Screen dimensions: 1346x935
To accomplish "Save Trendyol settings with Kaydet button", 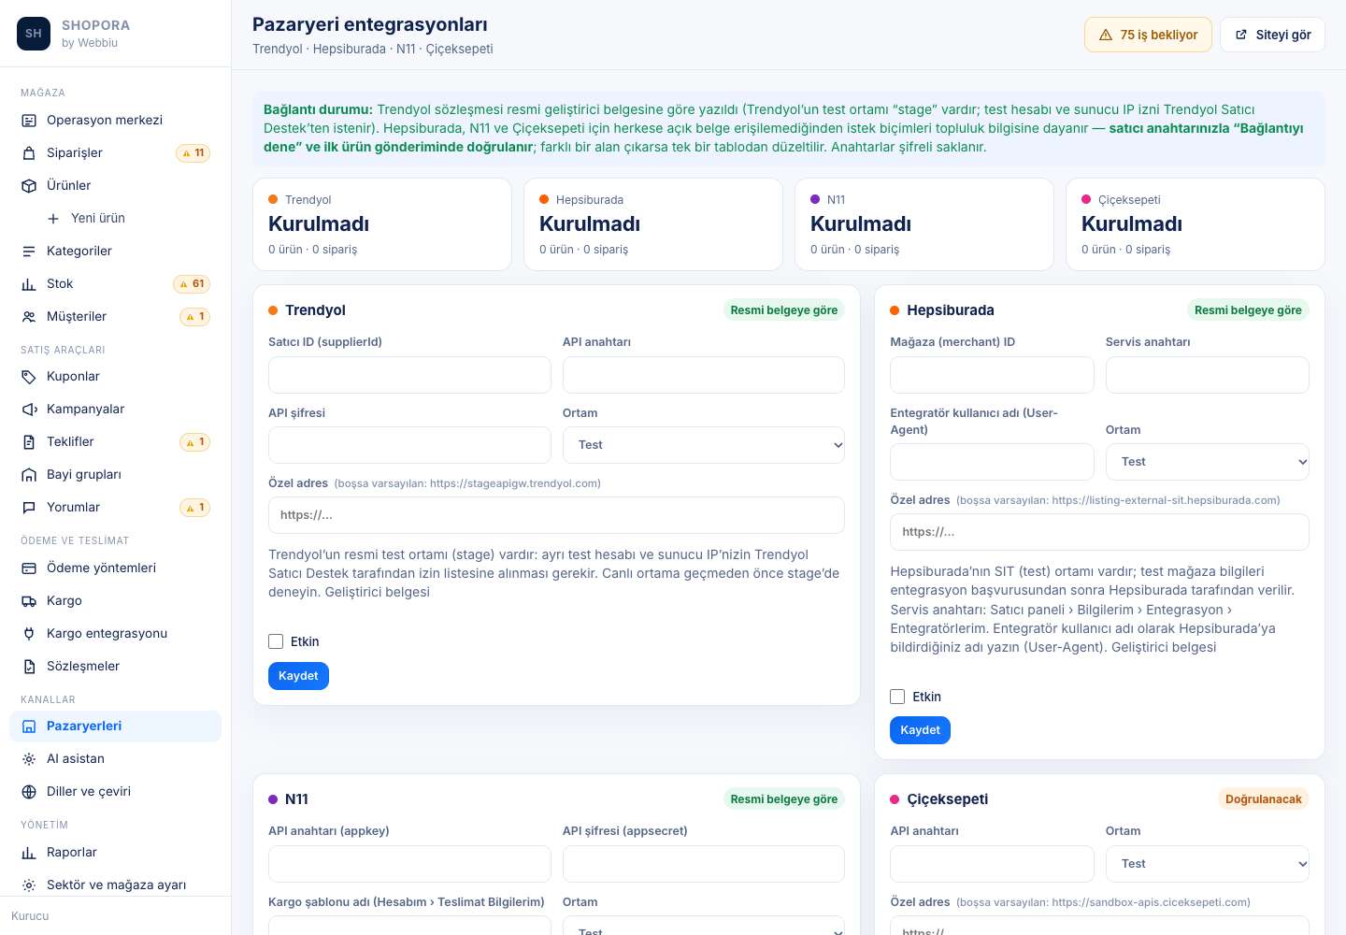I will pos(298,676).
